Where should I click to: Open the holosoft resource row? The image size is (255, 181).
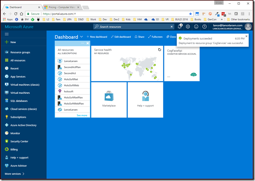click(72, 92)
